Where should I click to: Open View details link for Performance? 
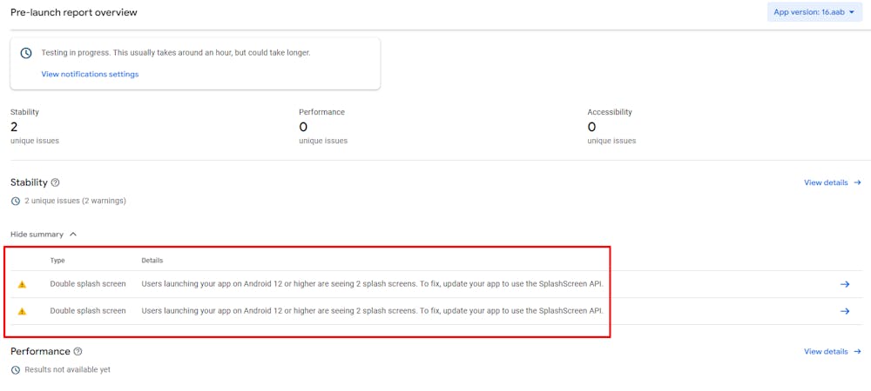(826, 352)
